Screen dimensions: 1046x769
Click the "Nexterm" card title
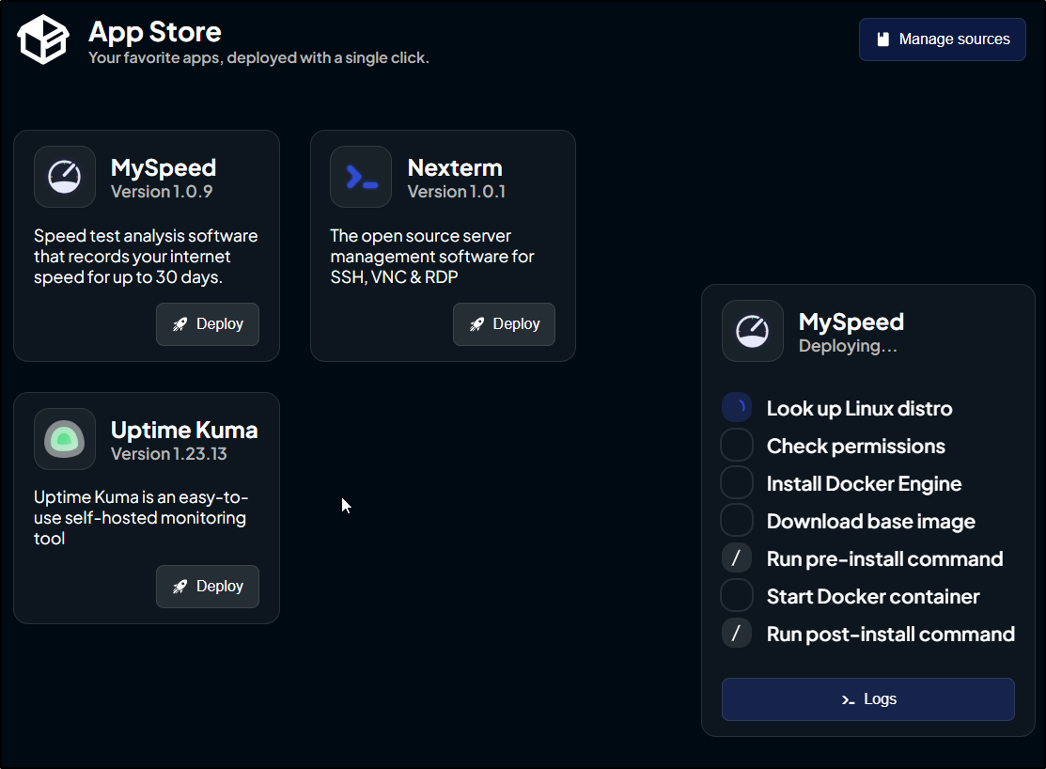tap(455, 167)
